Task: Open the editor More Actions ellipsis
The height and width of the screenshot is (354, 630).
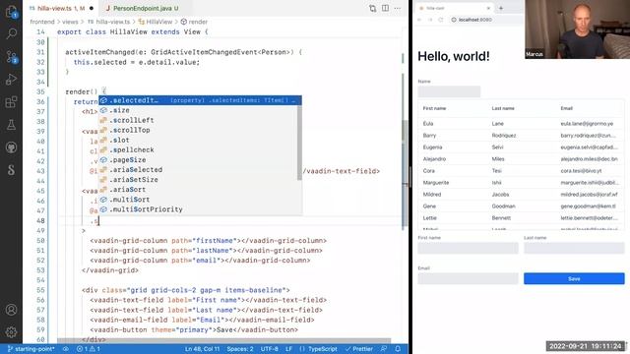Action: (398, 9)
